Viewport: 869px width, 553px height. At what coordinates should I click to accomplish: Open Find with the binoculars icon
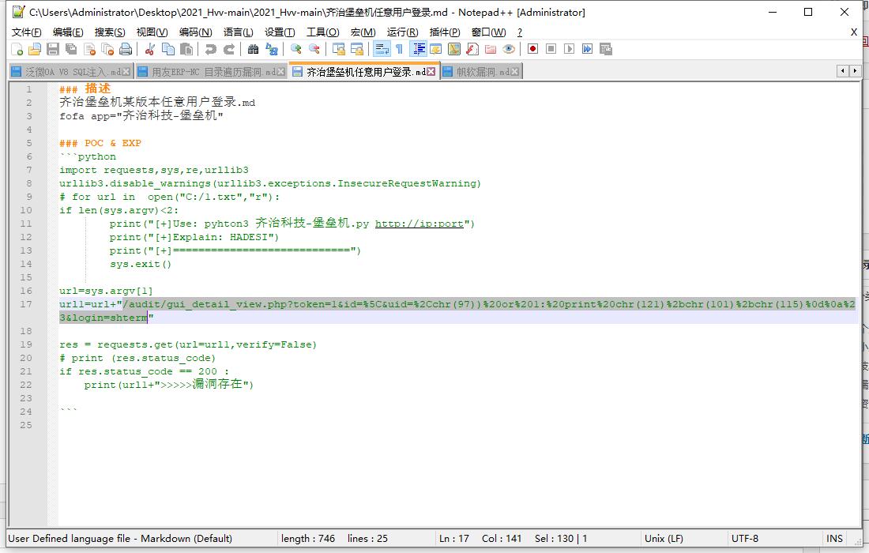point(254,49)
